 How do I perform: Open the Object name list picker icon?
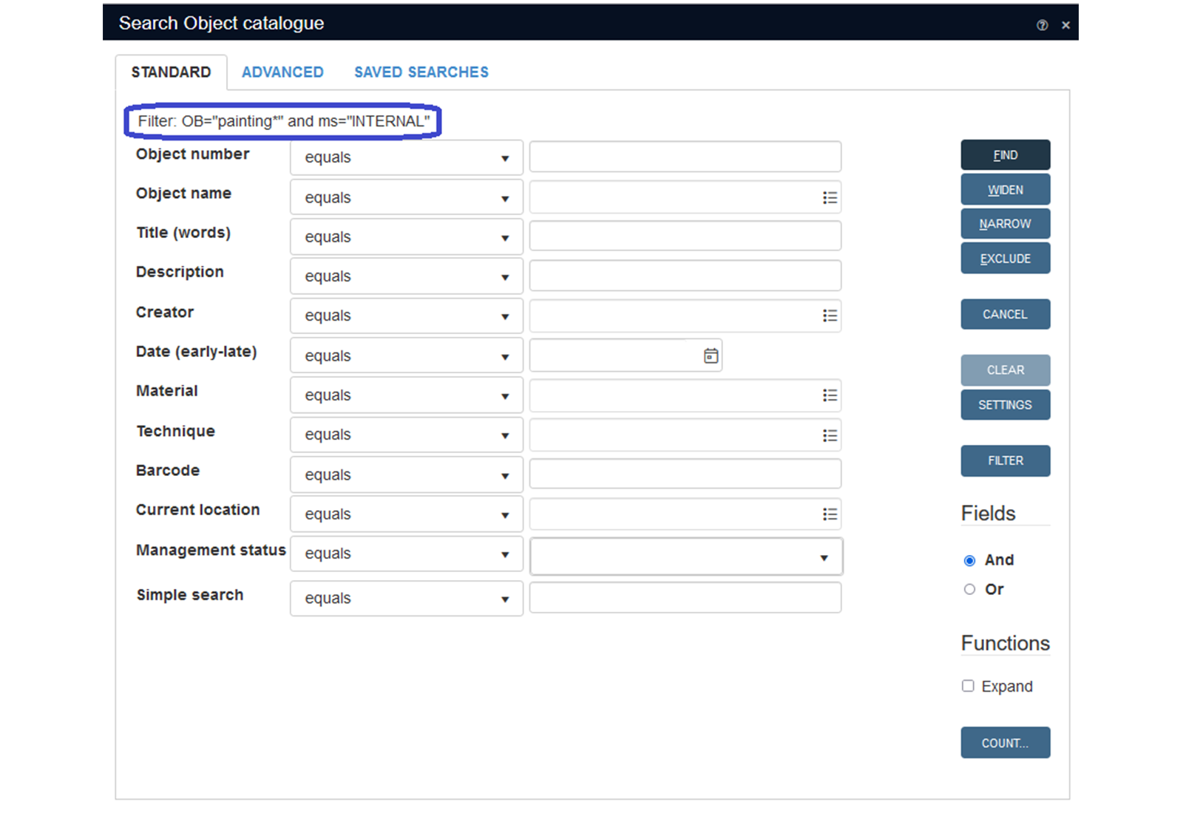pyautogui.click(x=830, y=197)
